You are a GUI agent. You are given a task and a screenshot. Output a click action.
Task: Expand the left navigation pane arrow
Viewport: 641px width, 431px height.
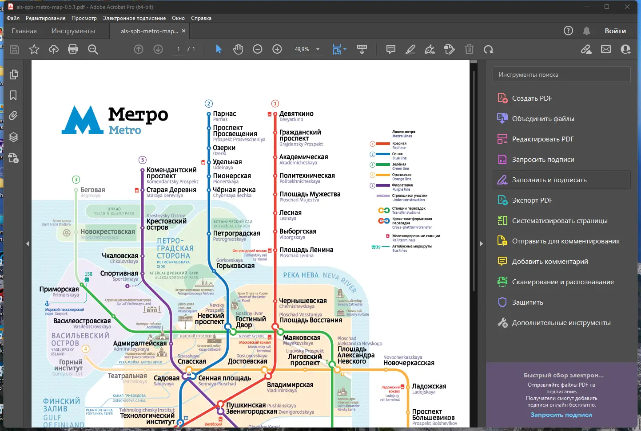pyautogui.click(x=28, y=243)
